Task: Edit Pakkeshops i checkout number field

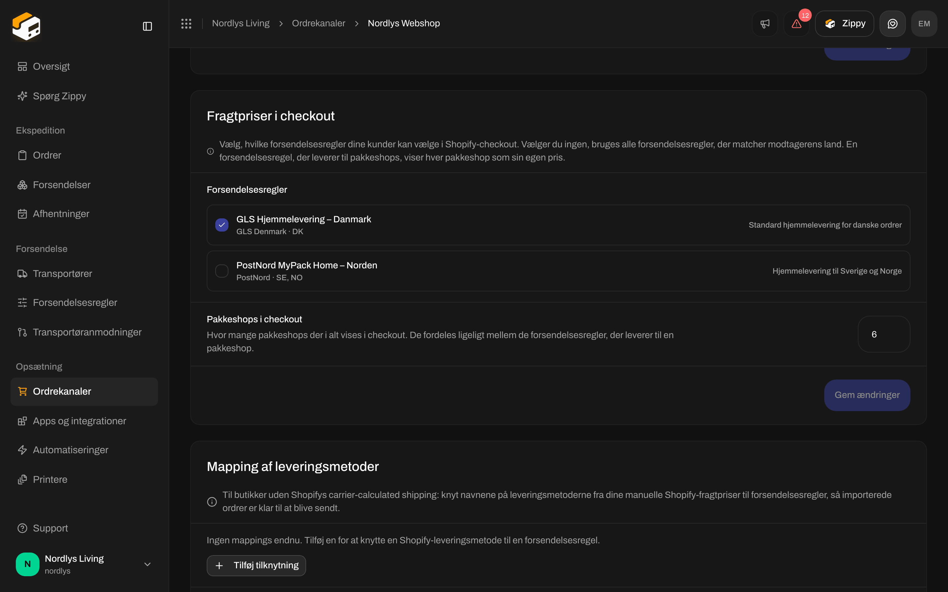Action: pyautogui.click(x=884, y=334)
